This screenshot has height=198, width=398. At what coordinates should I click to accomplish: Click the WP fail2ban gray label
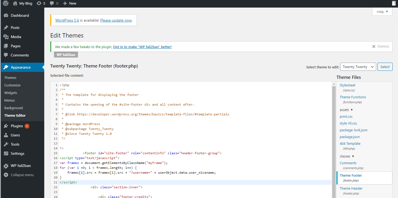(66, 55)
